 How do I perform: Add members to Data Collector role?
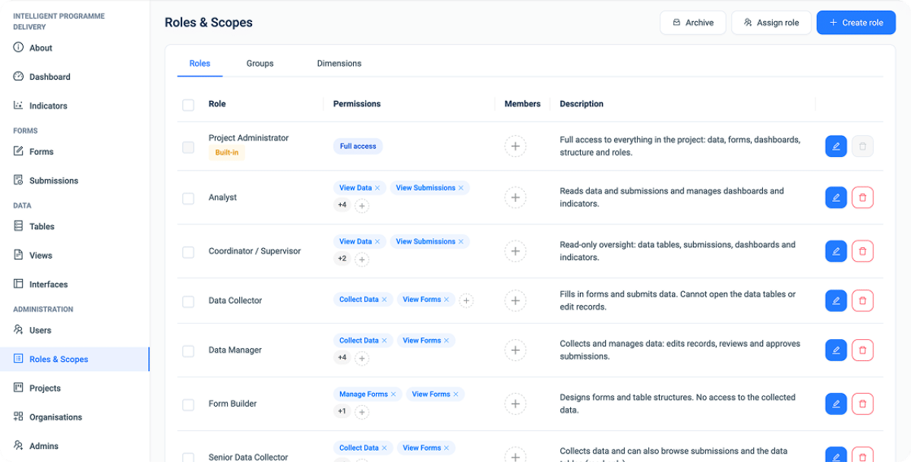(515, 300)
